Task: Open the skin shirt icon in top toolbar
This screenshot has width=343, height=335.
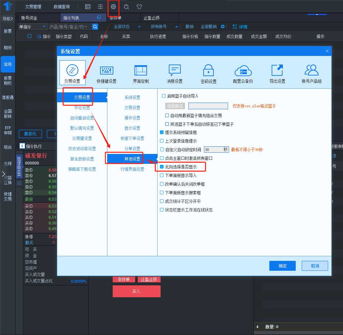Action: point(139,7)
